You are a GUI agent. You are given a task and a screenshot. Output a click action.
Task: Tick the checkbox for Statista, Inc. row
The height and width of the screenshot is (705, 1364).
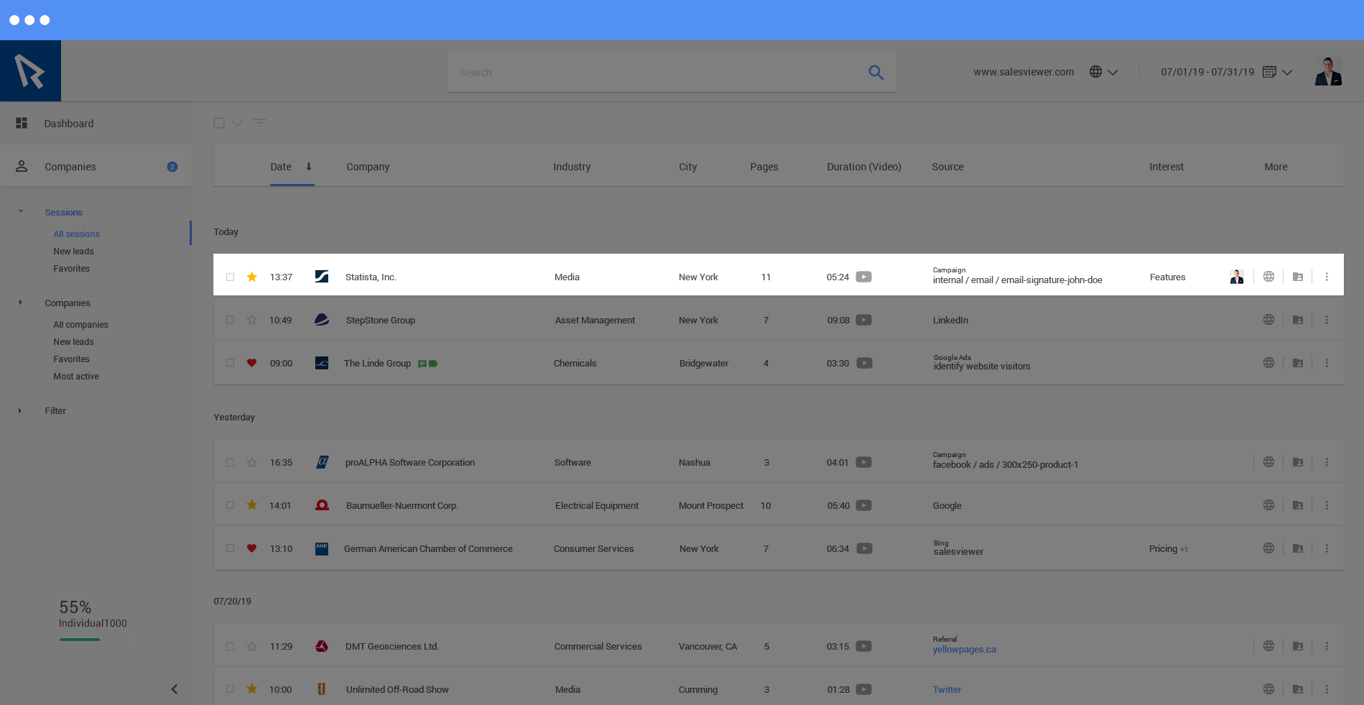(230, 277)
